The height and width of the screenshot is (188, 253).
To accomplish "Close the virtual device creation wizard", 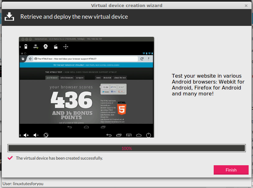I will point(246,6).
